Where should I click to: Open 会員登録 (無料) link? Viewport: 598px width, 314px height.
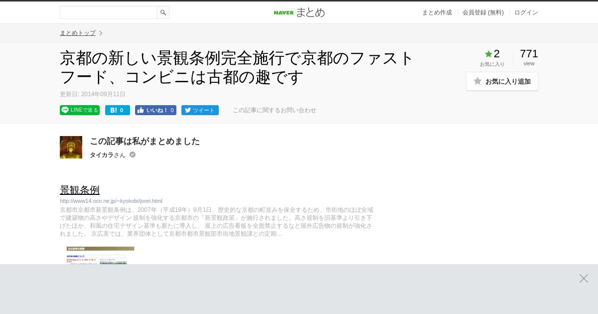coord(483,12)
